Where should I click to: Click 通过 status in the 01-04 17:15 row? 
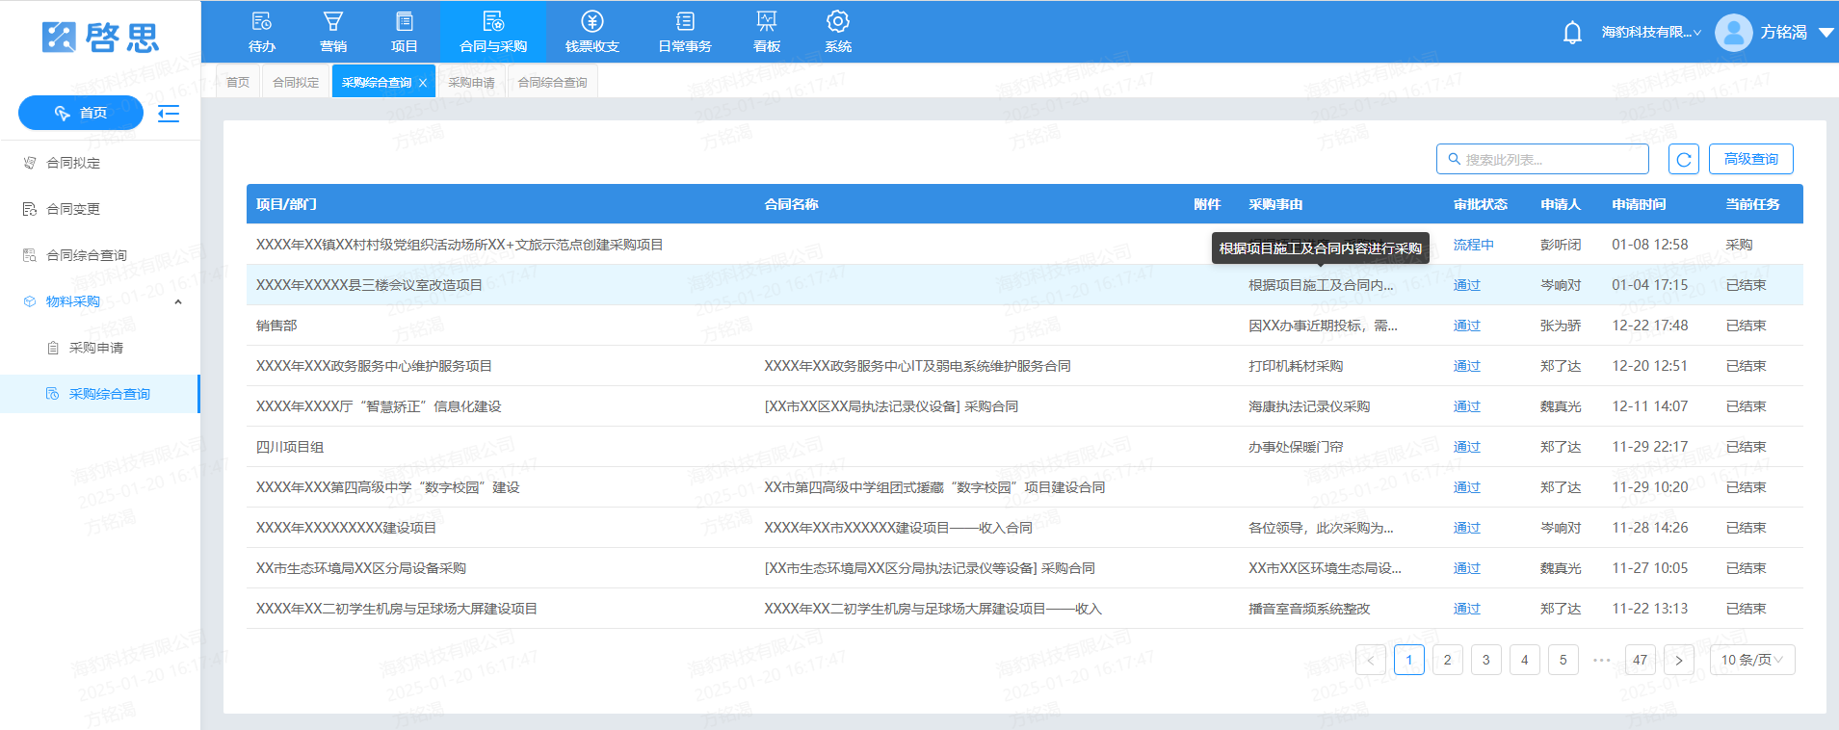(1466, 285)
